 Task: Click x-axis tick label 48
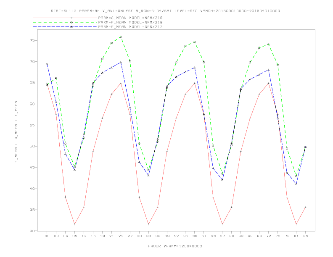[195, 236]
